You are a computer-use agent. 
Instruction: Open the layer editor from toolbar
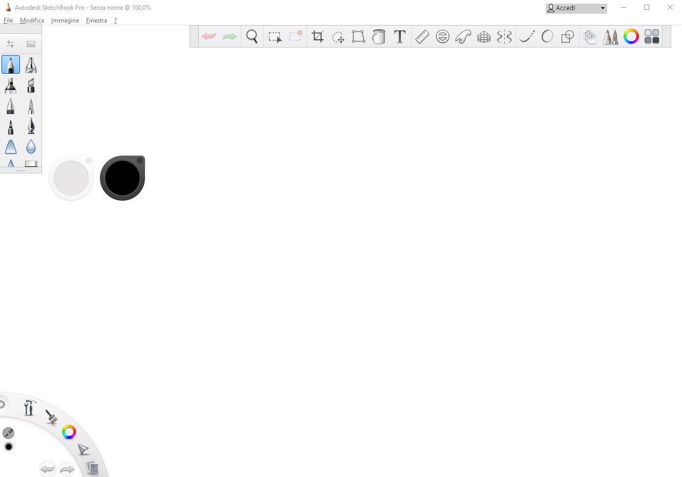590,36
